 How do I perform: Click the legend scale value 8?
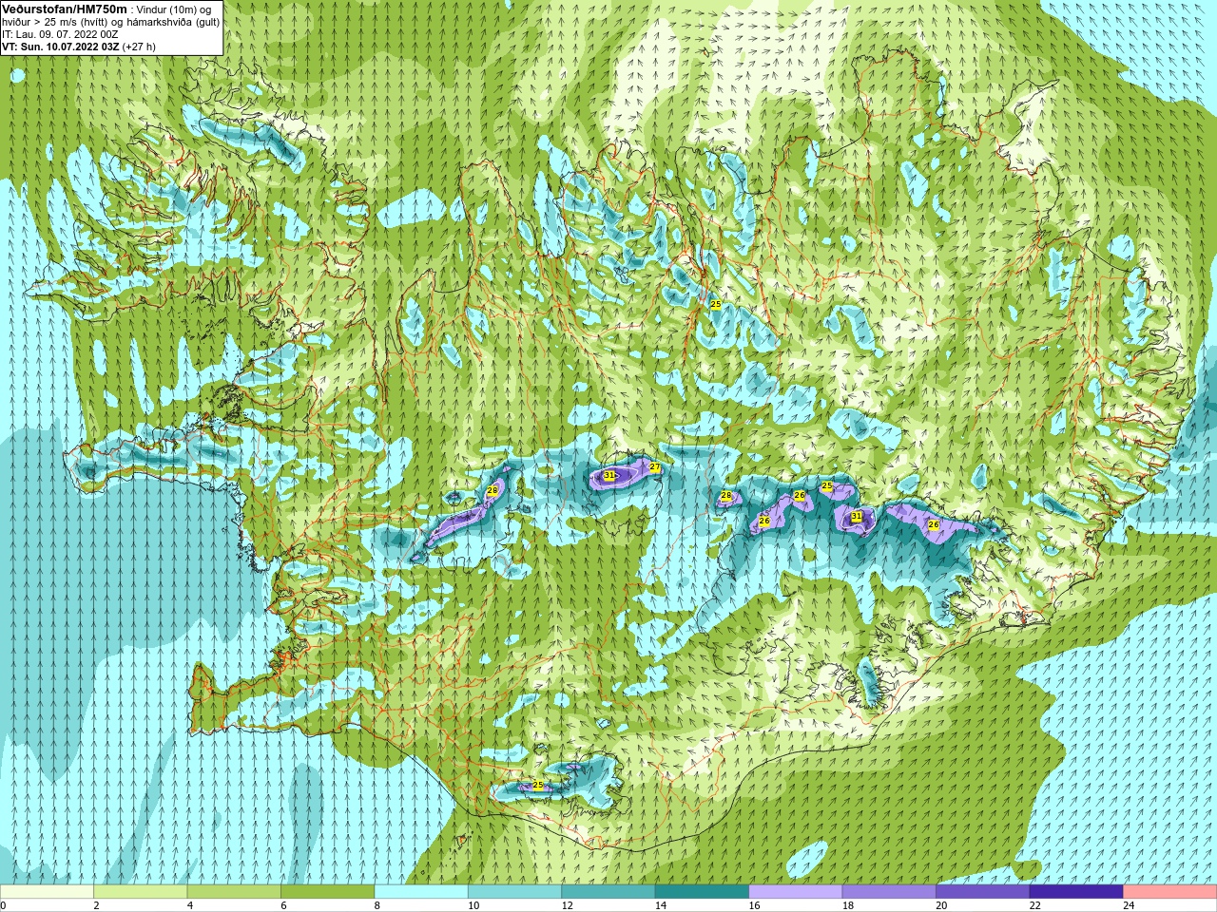coord(377,905)
